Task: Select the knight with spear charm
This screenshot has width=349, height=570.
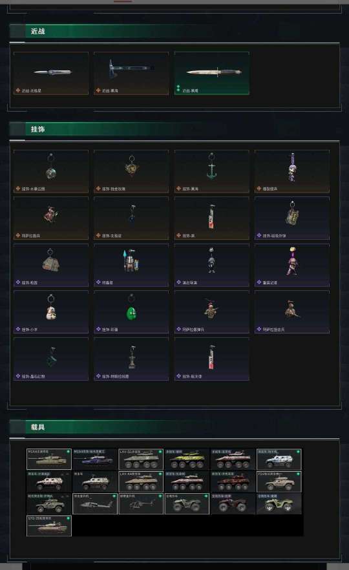Action: 131,265
